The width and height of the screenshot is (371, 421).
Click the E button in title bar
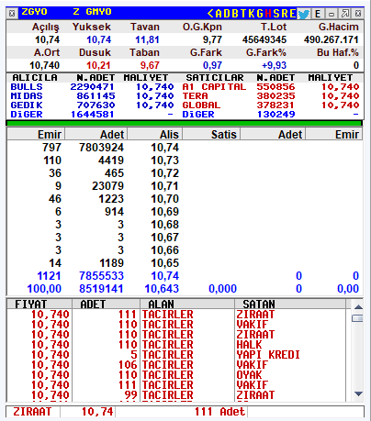[x=318, y=14]
